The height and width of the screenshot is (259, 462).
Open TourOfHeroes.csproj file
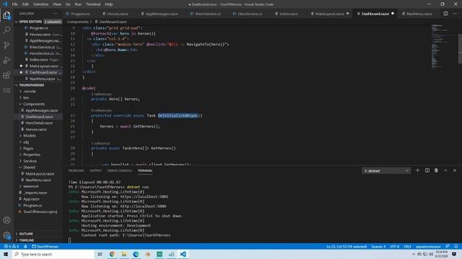click(x=40, y=212)
